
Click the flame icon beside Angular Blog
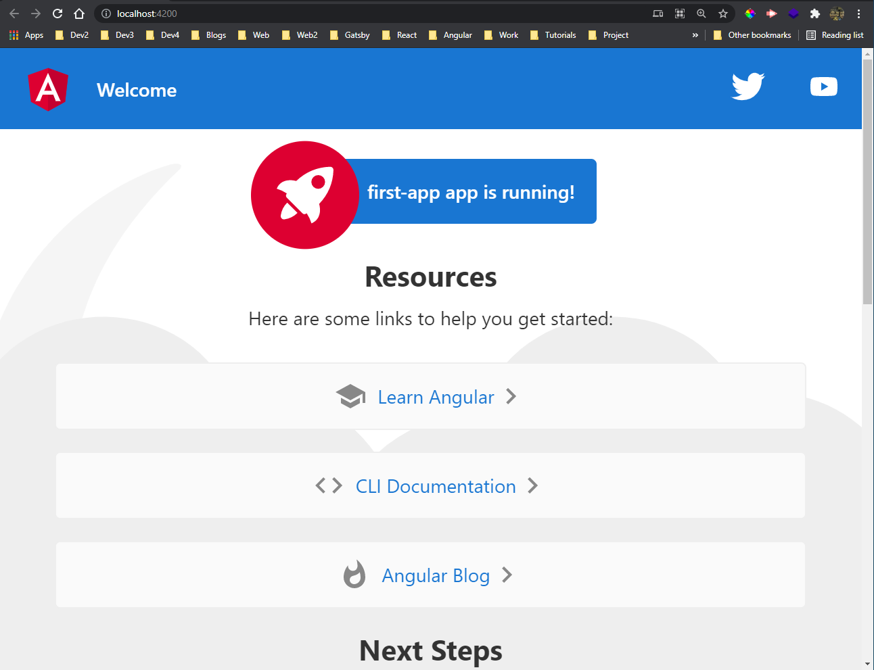tap(354, 575)
